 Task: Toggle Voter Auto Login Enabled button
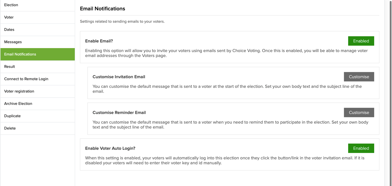(x=361, y=148)
